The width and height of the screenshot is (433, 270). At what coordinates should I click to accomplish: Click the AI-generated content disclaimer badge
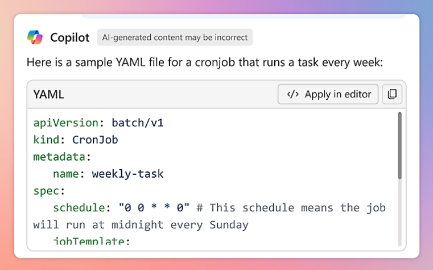(175, 38)
